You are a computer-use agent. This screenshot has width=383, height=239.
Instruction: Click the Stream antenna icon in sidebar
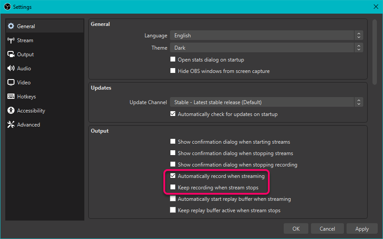pyautogui.click(x=11, y=40)
